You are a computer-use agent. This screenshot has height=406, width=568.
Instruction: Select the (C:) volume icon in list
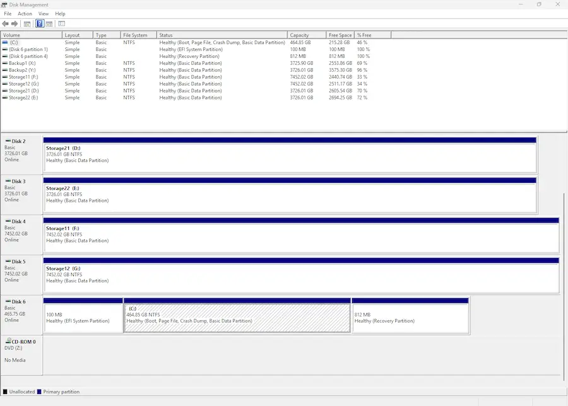4,42
